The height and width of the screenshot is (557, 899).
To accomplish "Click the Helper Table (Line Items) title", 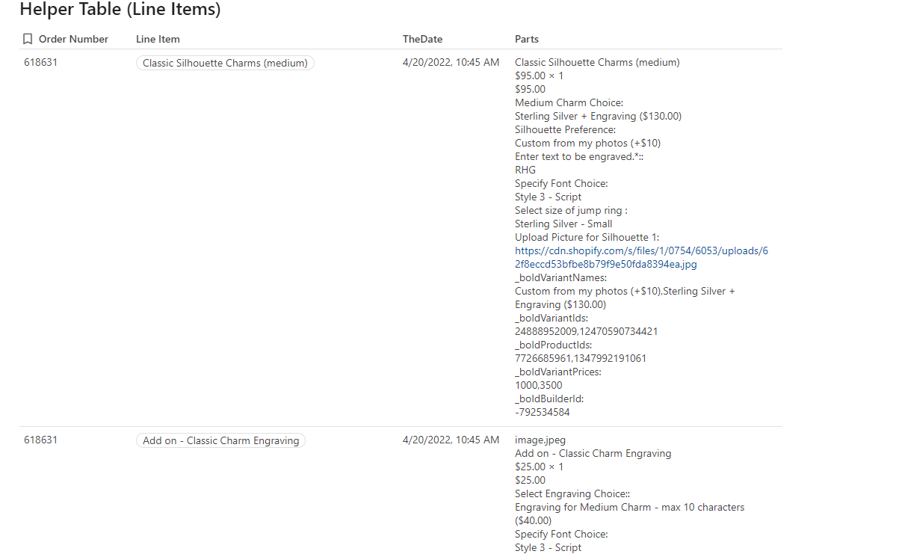I will tap(120, 10).
